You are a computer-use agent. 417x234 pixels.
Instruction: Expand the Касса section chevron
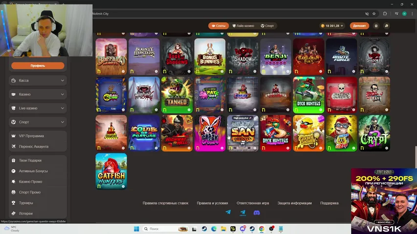(63, 80)
